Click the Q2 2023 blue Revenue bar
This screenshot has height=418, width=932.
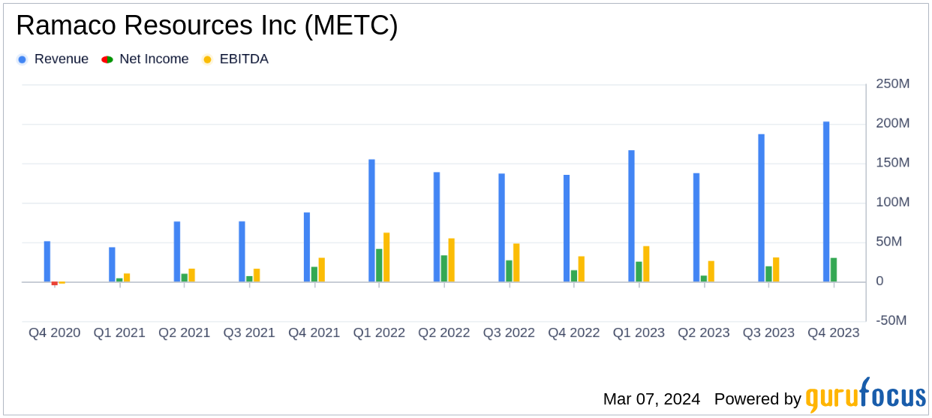(x=696, y=227)
